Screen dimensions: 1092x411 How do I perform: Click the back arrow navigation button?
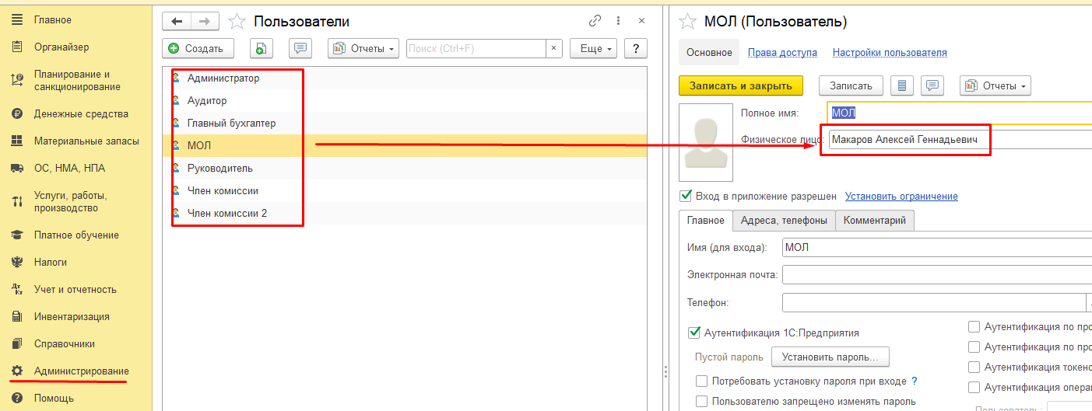177,22
